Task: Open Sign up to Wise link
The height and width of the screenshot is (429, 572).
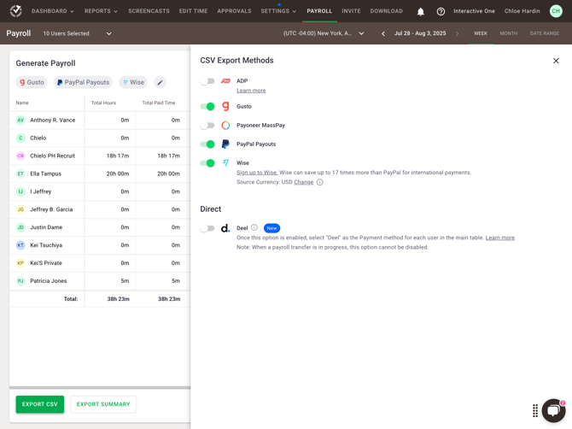Action: click(257, 173)
